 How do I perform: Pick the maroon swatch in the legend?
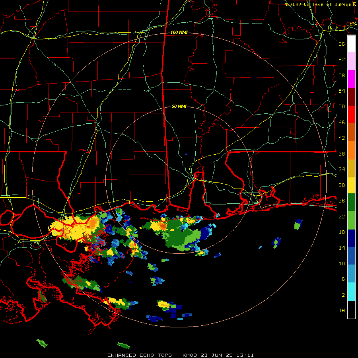tap(351, 97)
